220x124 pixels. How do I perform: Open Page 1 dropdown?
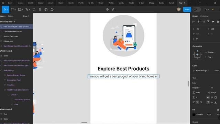pos(27,16)
